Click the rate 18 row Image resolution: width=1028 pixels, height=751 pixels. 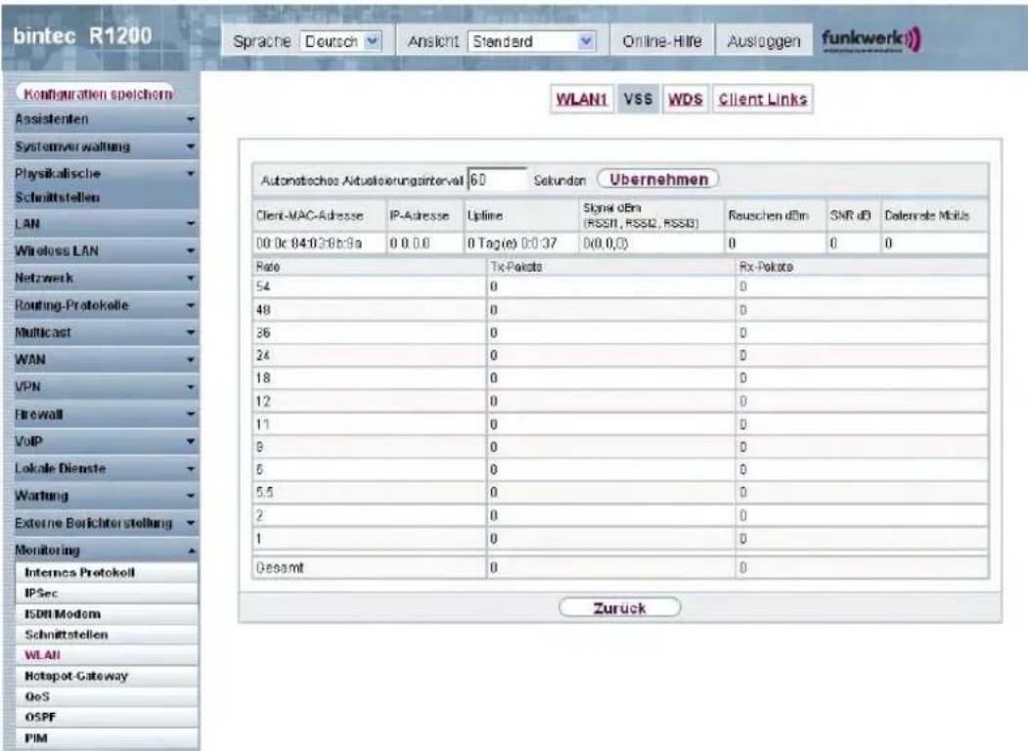pyautogui.click(x=620, y=378)
